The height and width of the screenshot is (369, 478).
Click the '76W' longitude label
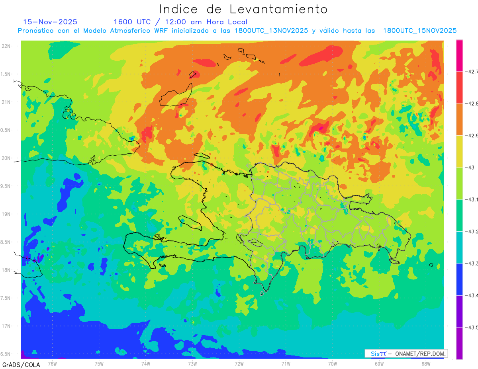point(52,363)
